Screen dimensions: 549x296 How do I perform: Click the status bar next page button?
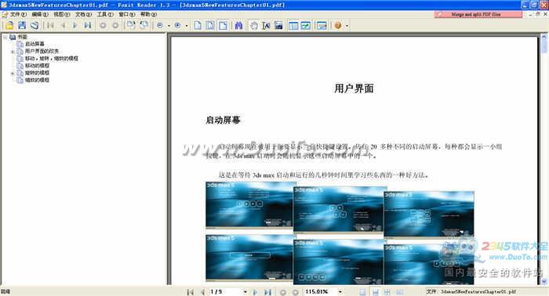coord(255,292)
